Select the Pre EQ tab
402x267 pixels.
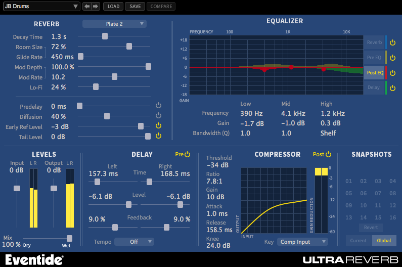click(x=374, y=58)
